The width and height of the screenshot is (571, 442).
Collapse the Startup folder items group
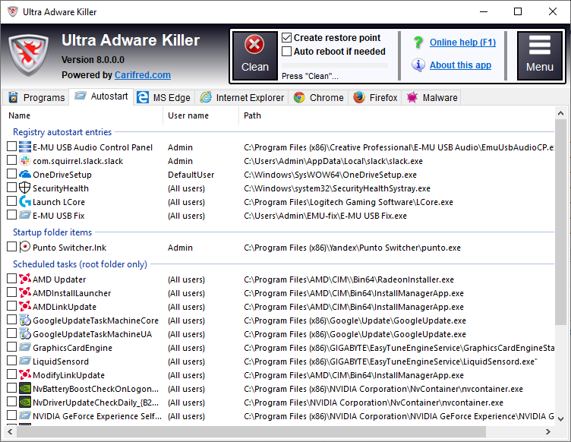(52, 232)
